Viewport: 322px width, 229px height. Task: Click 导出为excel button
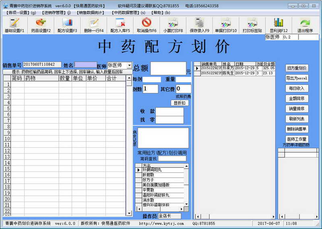pyautogui.click(x=297, y=78)
